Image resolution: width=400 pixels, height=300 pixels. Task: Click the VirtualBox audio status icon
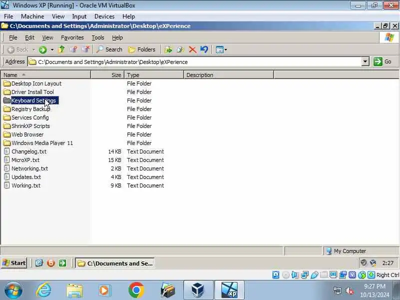[x=295, y=274]
